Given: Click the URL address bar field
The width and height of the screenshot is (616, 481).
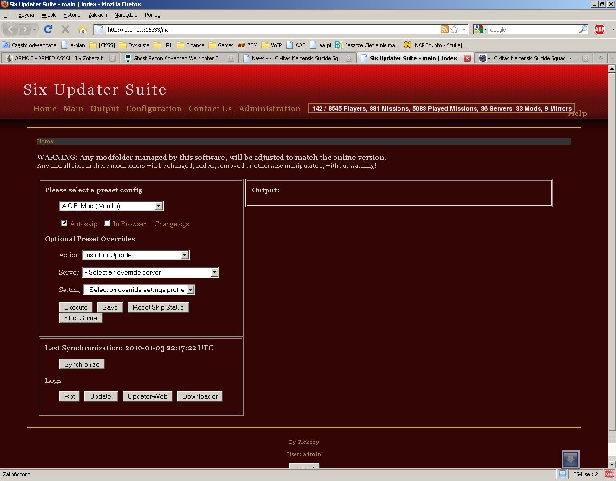Looking at the screenshot, I should (x=269, y=30).
